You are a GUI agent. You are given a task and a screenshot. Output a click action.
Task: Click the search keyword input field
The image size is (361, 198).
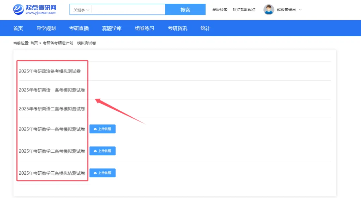[x=128, y=10]
